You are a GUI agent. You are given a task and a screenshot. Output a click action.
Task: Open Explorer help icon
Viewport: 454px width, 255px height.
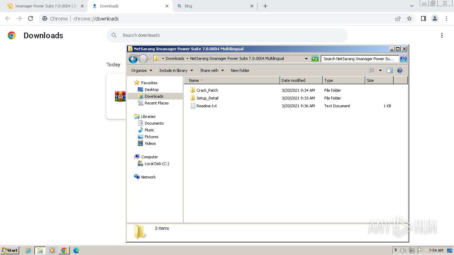[x=400, y=70]
